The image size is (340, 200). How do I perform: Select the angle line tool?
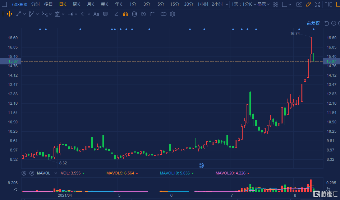116,14
